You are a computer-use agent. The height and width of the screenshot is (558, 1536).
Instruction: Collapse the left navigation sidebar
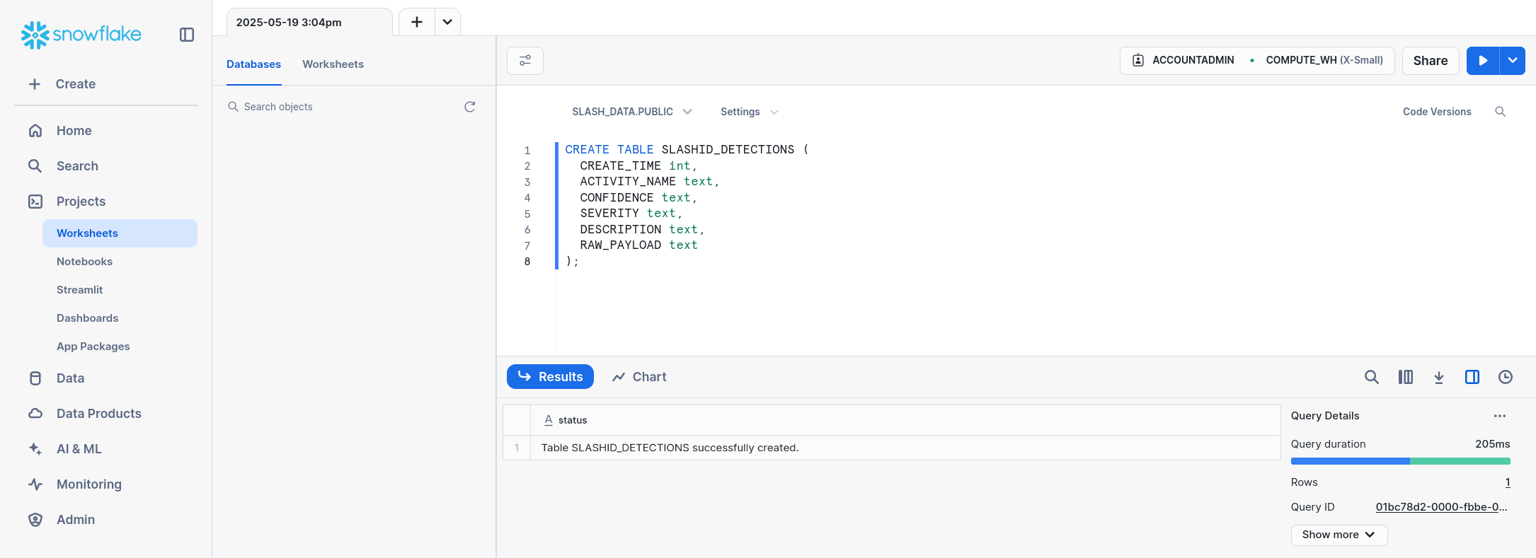(187, 35)
